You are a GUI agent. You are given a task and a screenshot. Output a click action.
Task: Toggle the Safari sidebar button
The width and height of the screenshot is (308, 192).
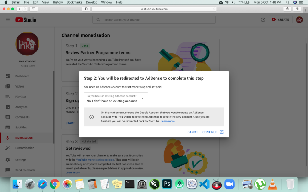coord(34,9)
